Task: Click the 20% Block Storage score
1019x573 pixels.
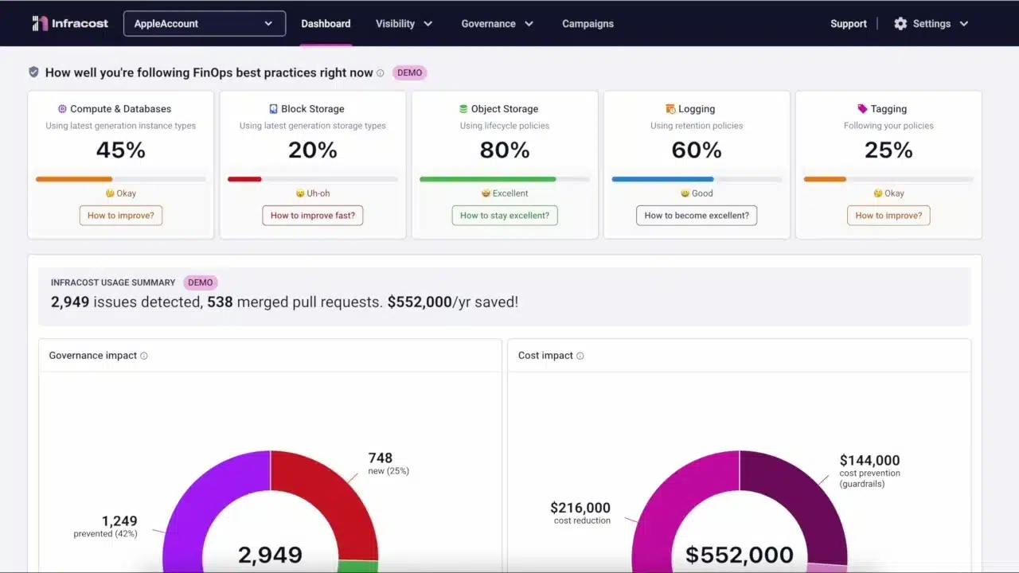Action: tap(313, 150)
